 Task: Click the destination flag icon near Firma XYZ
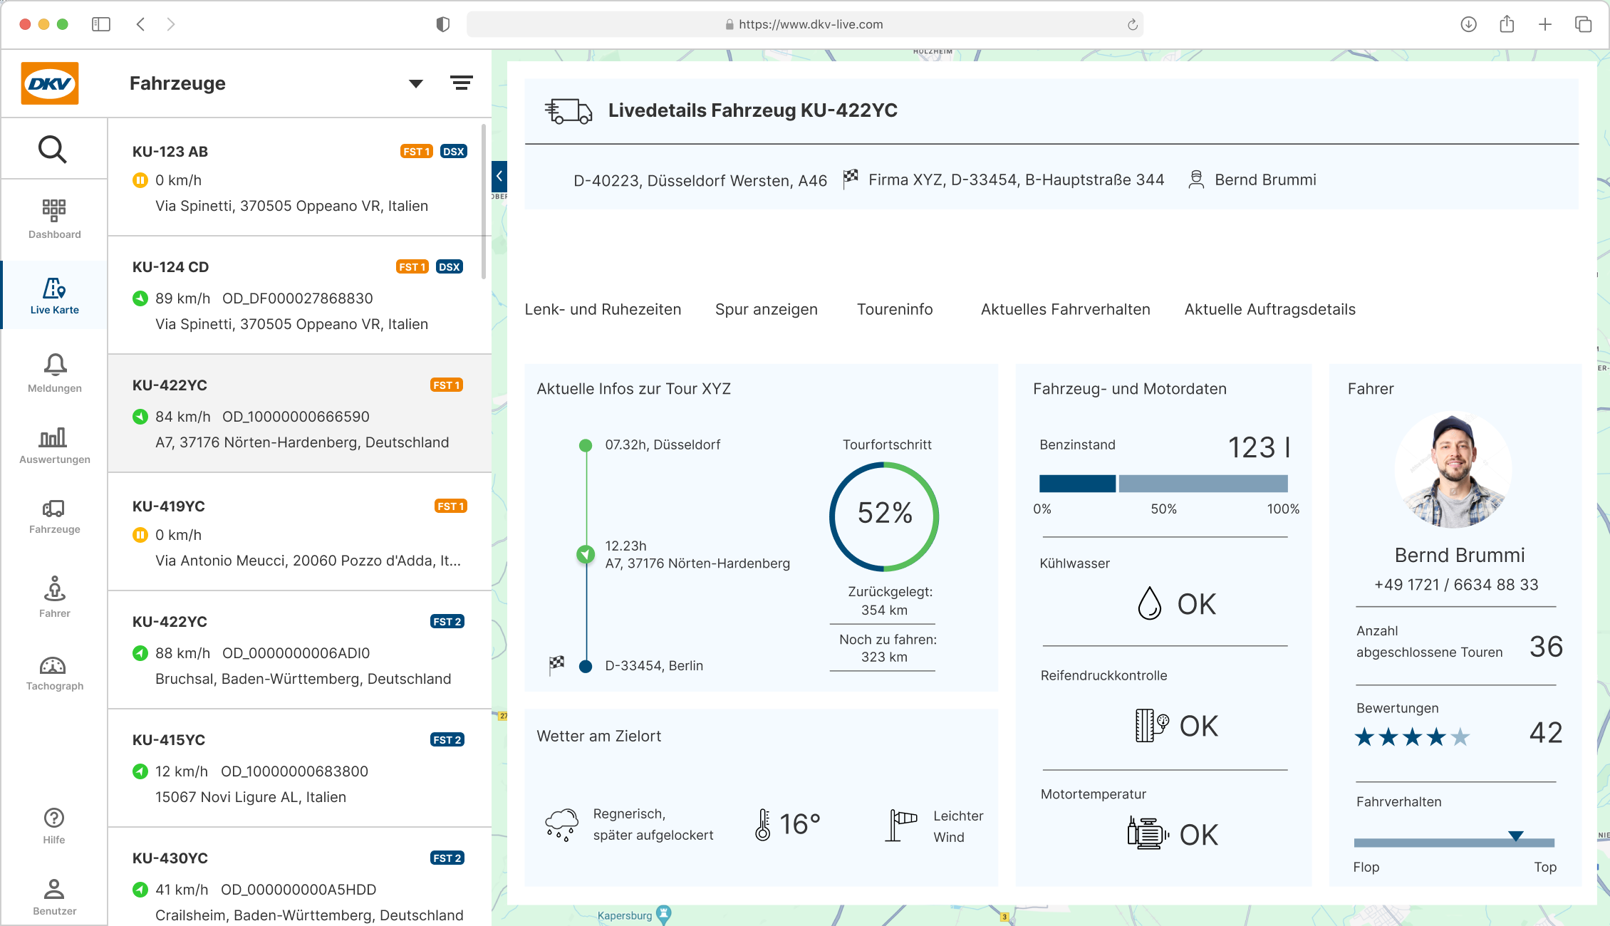(851, 178)
